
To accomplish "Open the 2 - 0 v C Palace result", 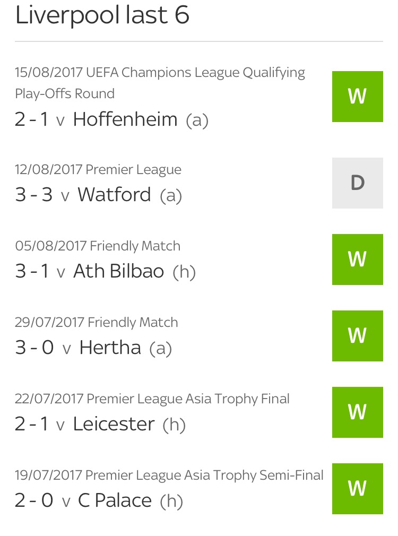I will (x=99, y=500).
